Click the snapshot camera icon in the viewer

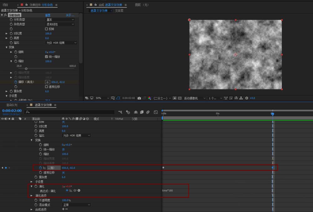tap(139, 98)
